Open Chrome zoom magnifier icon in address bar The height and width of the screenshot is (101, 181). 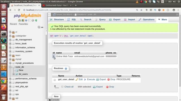click(x=137, y=10)
